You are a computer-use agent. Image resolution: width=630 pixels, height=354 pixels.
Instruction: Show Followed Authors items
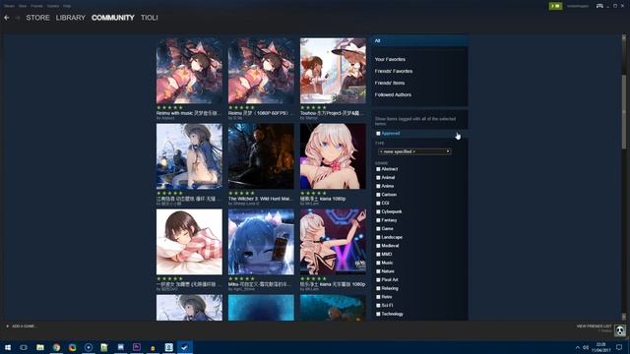393,94
